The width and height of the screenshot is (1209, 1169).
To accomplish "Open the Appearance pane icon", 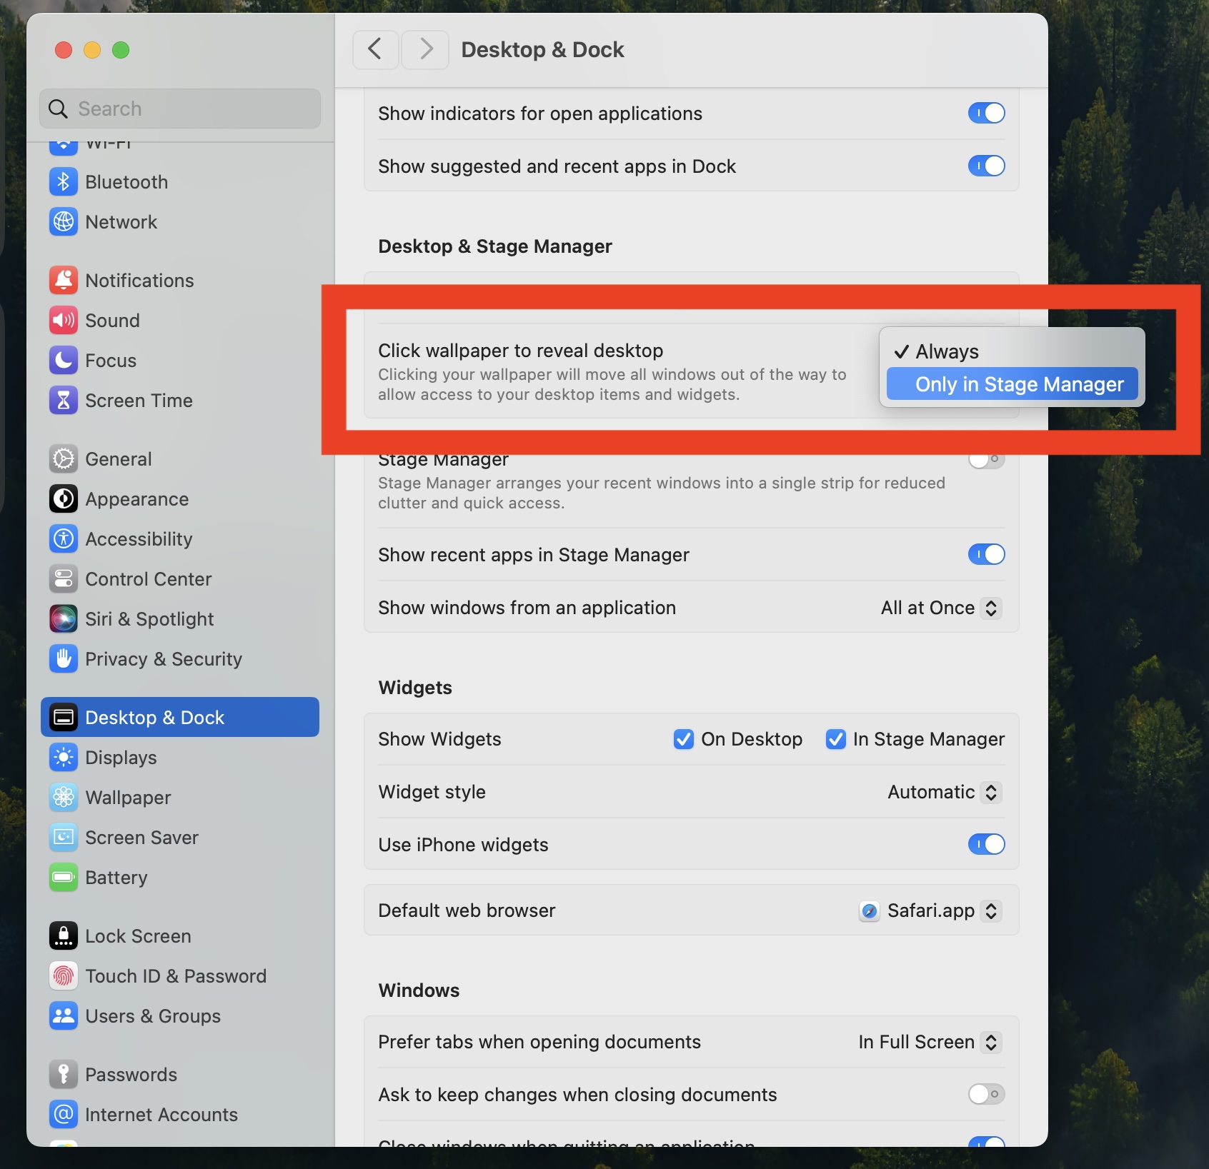I will click(x=64, y=498).
